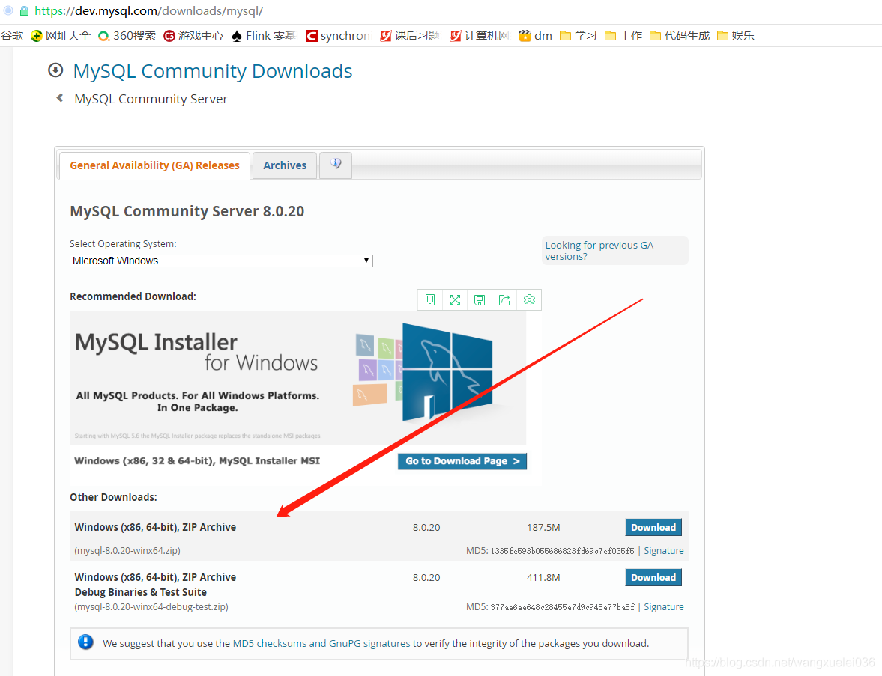This screenshot has width=882, height=676.
Task: Open the padlock icon in the address bar
Action: click(x=25, y=12)
